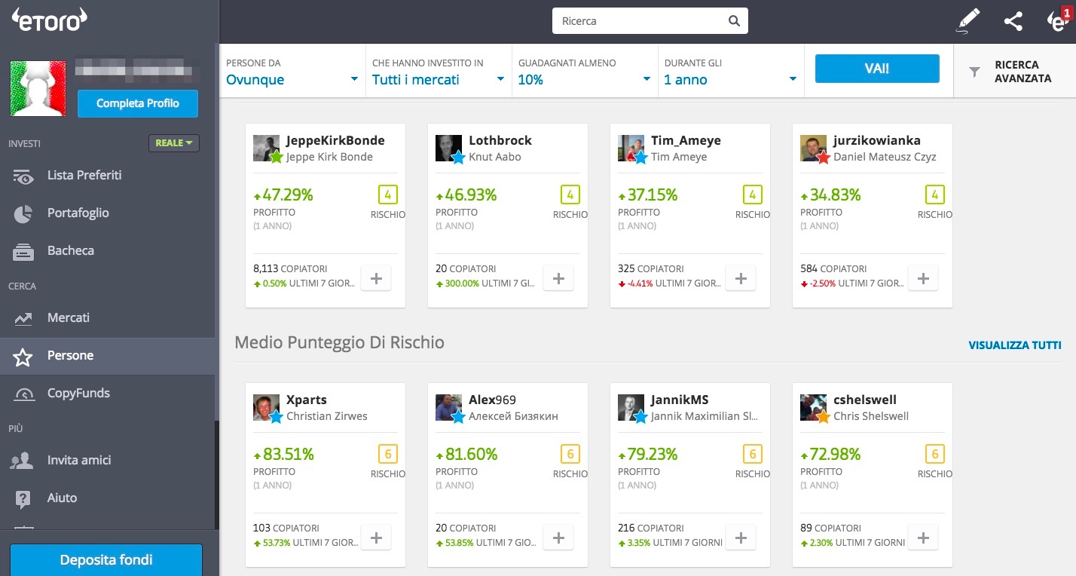Click the Persone star icon
1076x576 pixels.
click(23, 356)
